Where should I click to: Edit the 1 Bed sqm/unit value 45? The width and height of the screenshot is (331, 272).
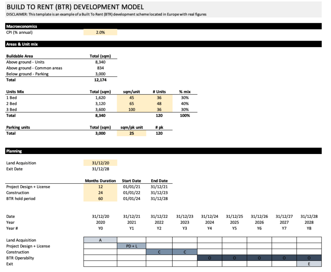pos(131,98)
